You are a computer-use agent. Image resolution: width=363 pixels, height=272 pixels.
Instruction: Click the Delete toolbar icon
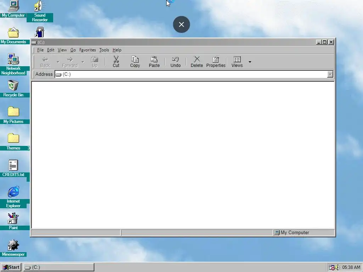tap(197, 62)
